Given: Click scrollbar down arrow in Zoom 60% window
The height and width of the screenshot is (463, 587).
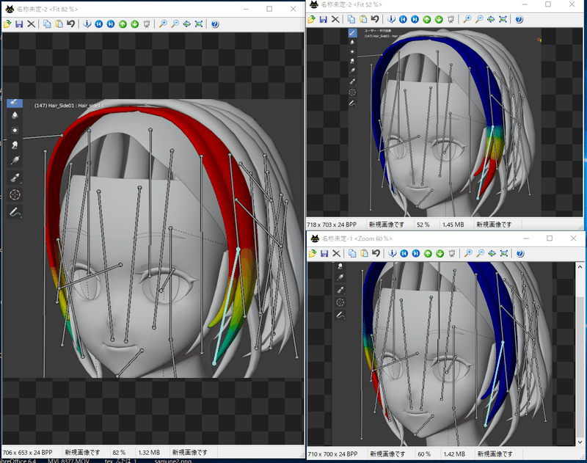Looking at the screenshot, I should [x=580, y=442].
